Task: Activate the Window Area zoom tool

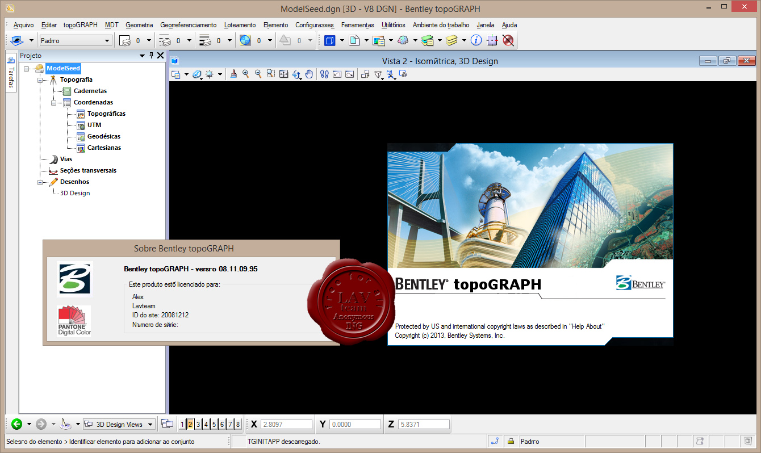Action: coord(271,74)
